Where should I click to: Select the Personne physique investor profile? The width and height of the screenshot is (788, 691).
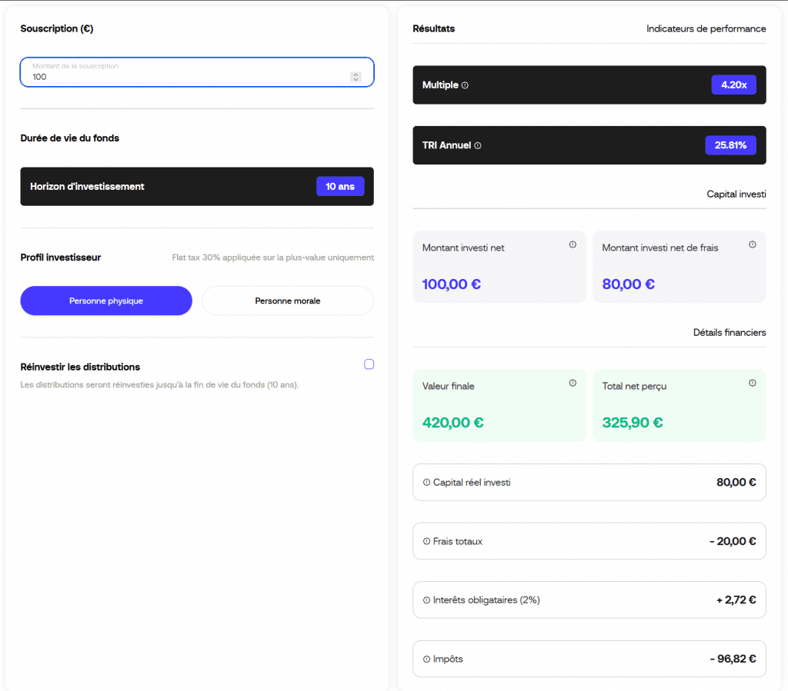[x=106, y=301]
